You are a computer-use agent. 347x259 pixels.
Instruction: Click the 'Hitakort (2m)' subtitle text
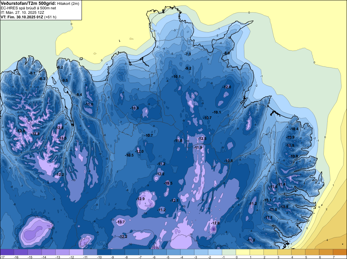click(68, 3)
